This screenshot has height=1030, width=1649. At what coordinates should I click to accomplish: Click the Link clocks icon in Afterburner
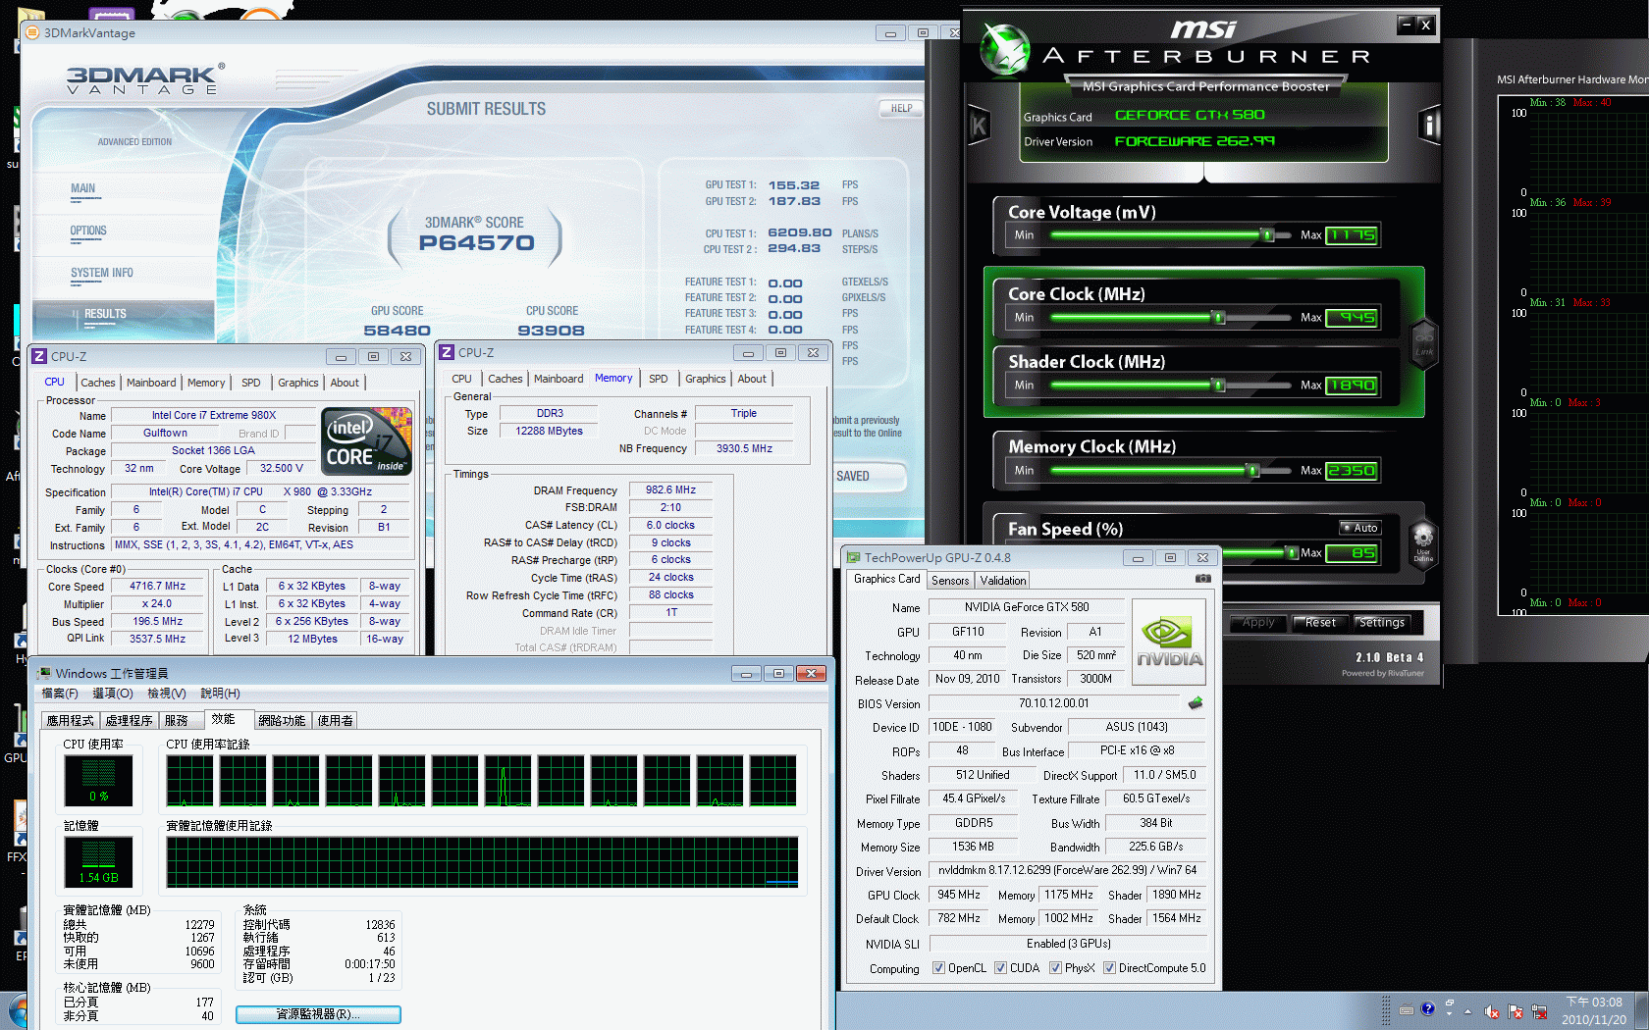point(1423,344)
